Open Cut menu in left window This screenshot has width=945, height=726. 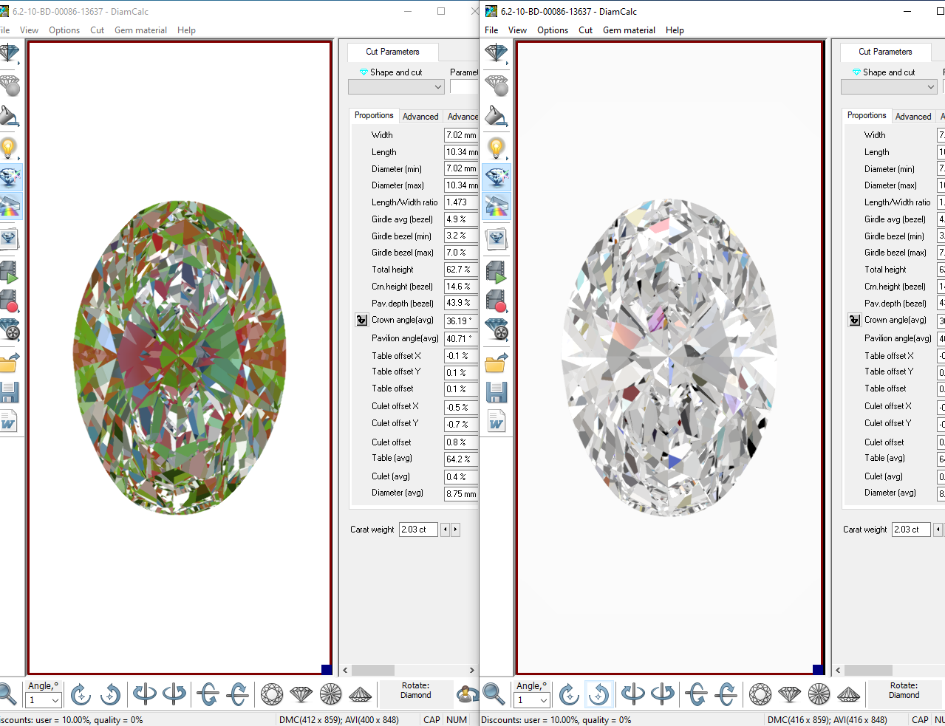coord(97,30)
